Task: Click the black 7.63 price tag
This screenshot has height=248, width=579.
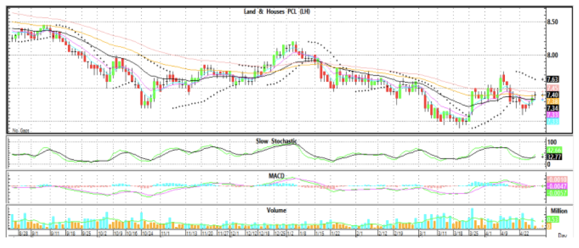Action: pos(553,80)
